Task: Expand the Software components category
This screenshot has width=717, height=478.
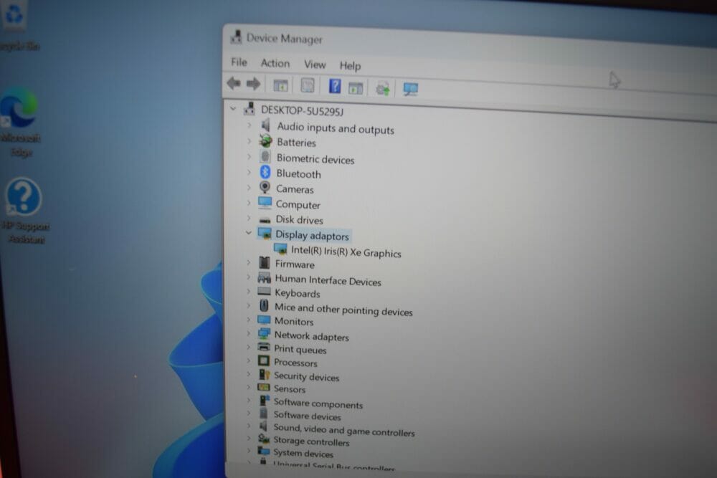Action: (248, 400)
